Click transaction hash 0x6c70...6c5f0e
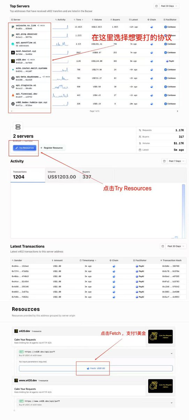The height and width of the screenshot is (420, 189). click(171, 271)
